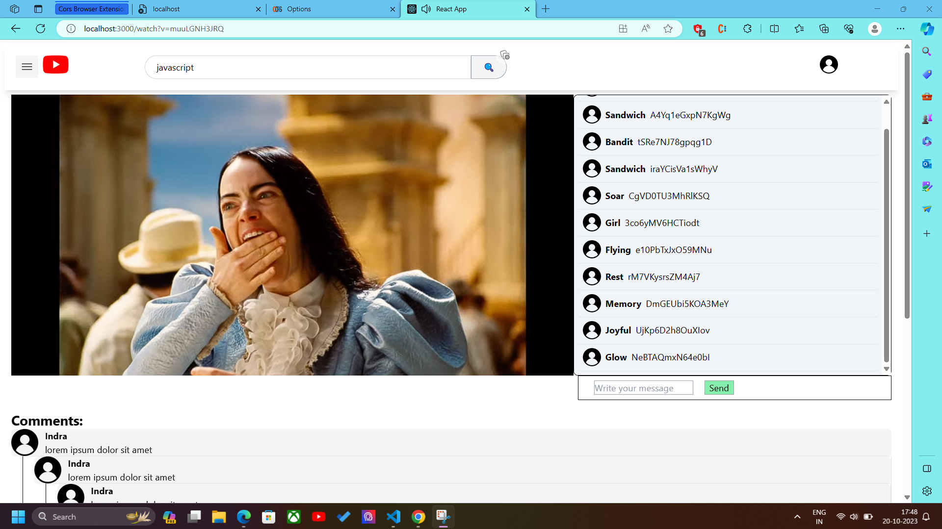
Task: Click the YouTube logo icon
Action: tap(55, 65)
